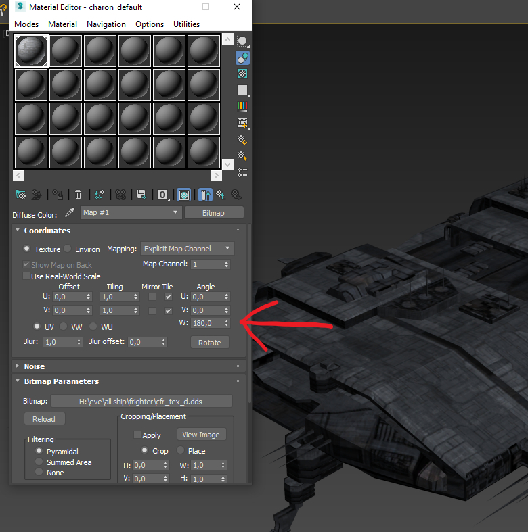Check the Apply cropping checkbox
528x532 pixels.
pos(137,435)
